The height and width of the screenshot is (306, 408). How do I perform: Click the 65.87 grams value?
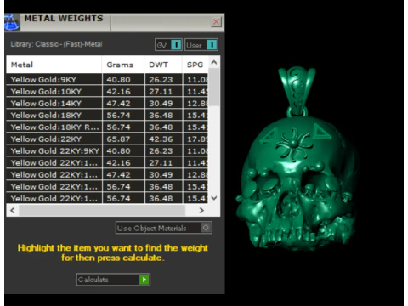118,139
